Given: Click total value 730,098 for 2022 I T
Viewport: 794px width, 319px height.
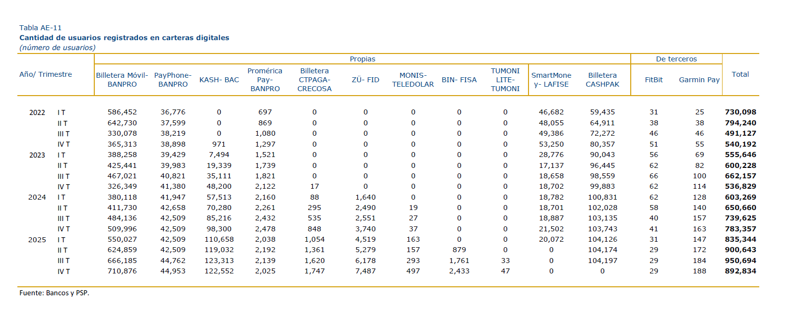Looking at the screenshot, I should tap(740, 112).
